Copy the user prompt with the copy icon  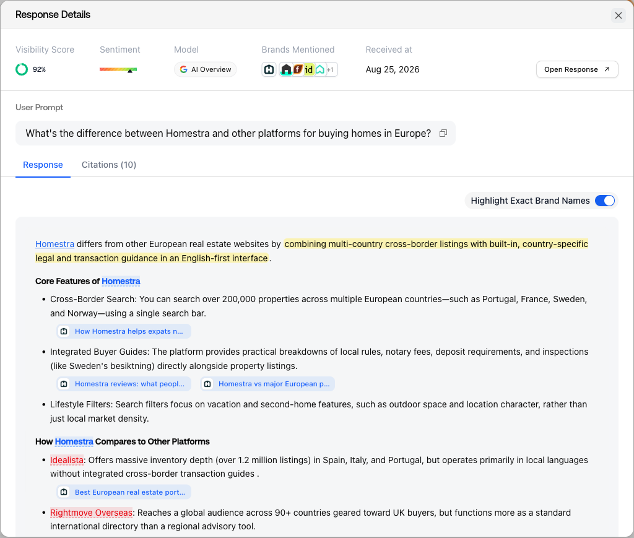[x=443, y=133]
